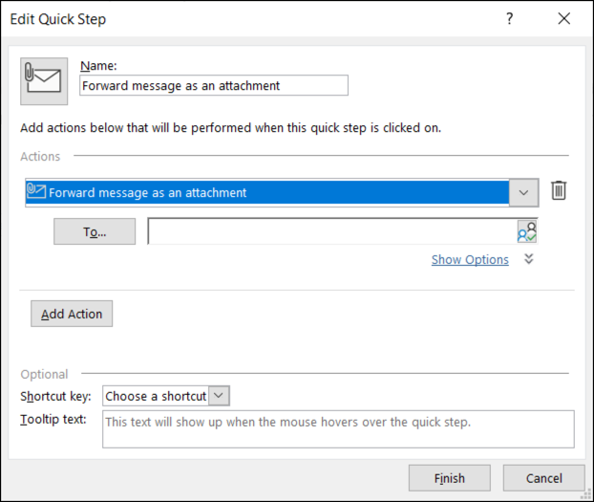Close the dialog with the X button

[563, 19]
